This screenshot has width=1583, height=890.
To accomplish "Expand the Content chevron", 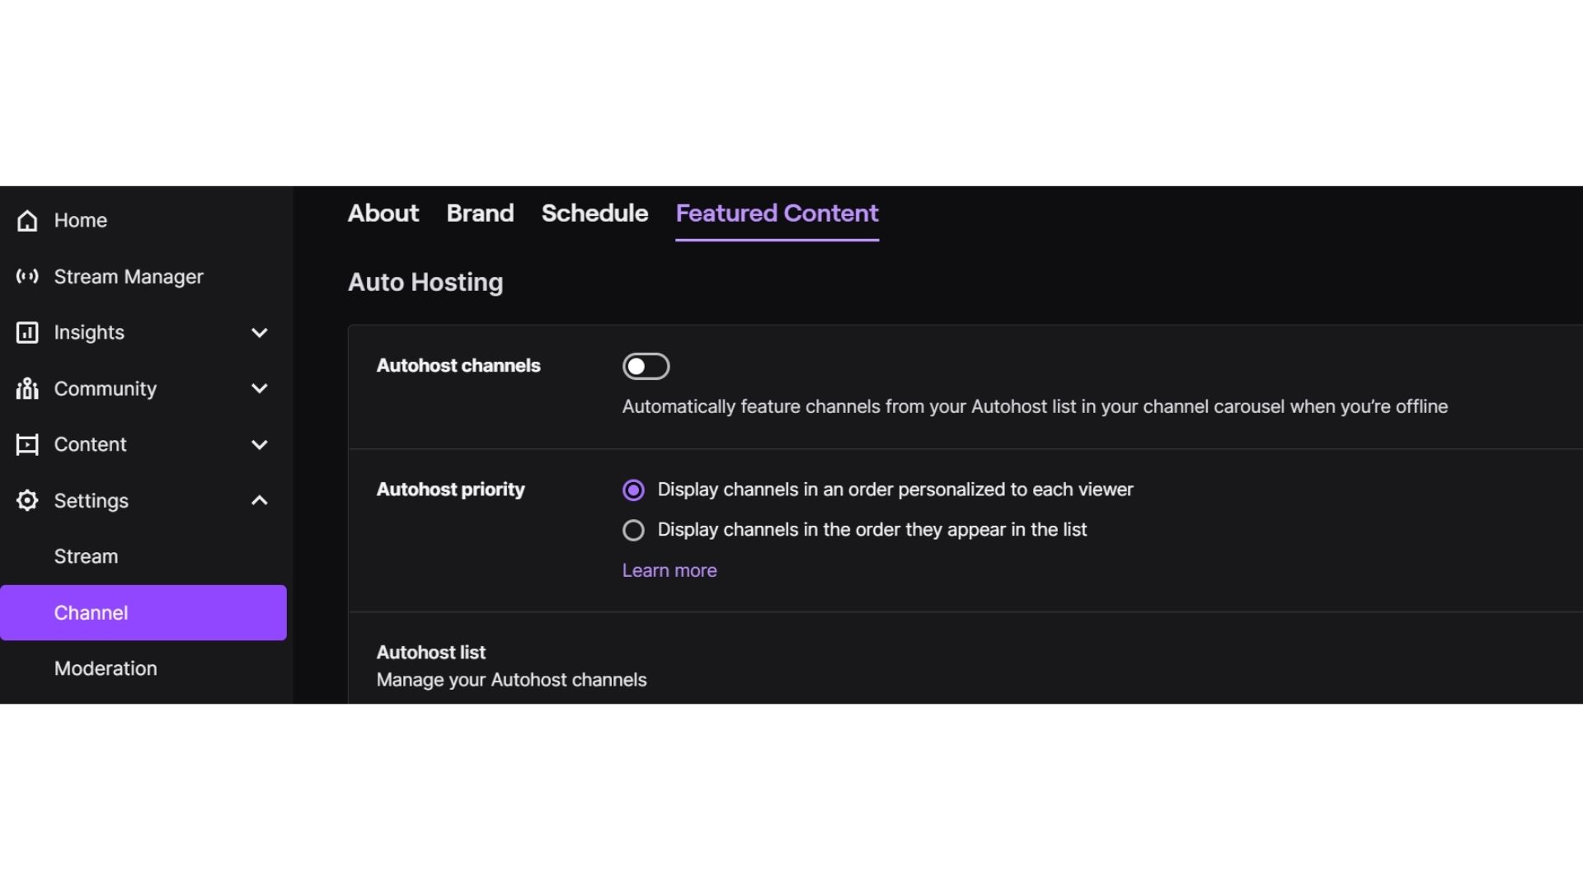I will point(260,445).
